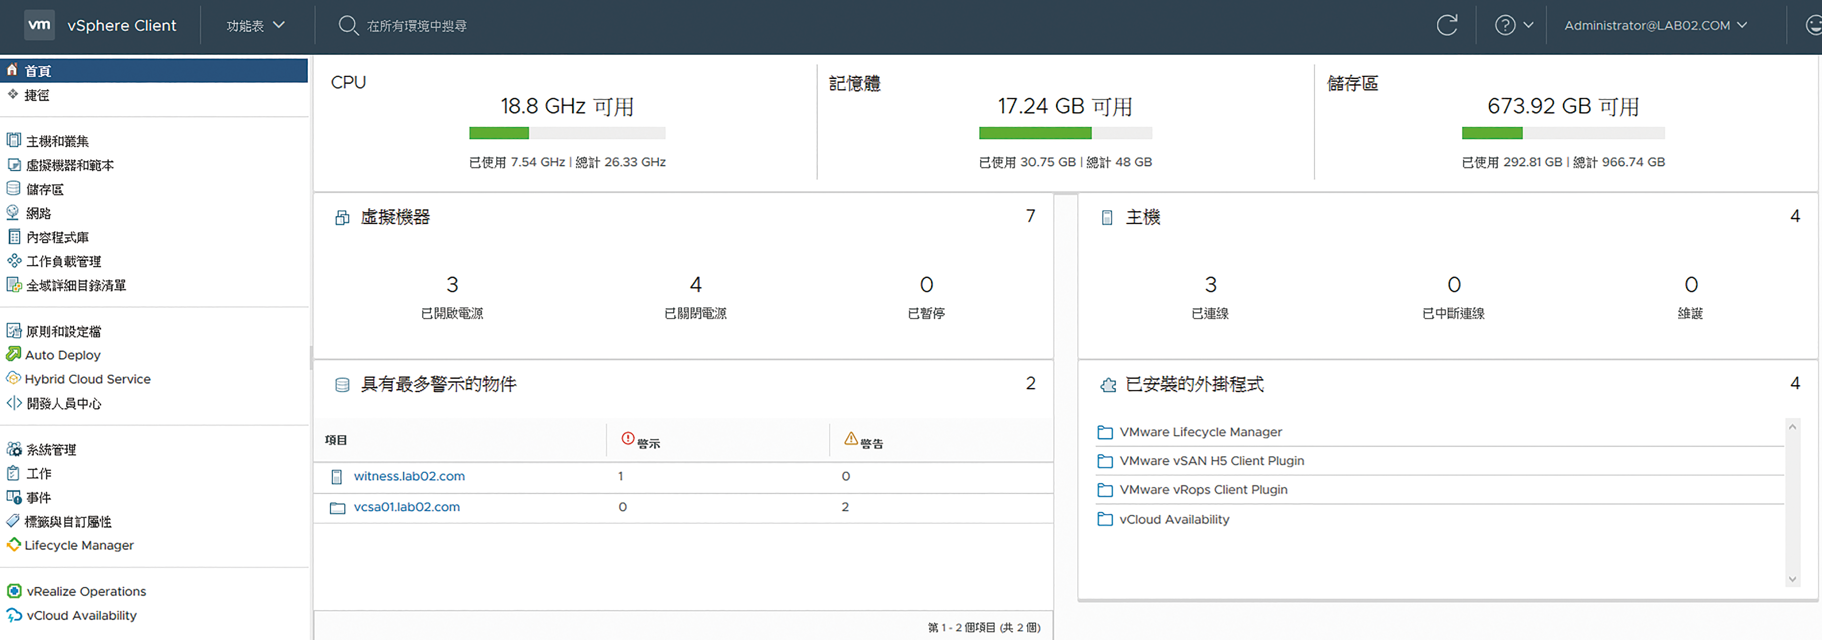The width and height of the screenshot is (1822, 640).
Task: Click the 0 已中斷連線 hosts count
Action: (1454, 285)
